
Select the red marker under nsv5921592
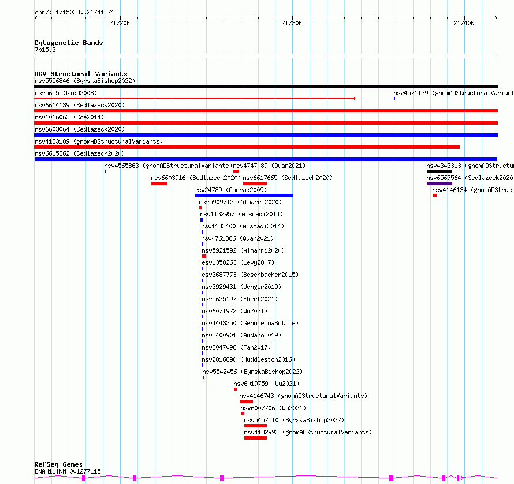[x=204, y=256]
